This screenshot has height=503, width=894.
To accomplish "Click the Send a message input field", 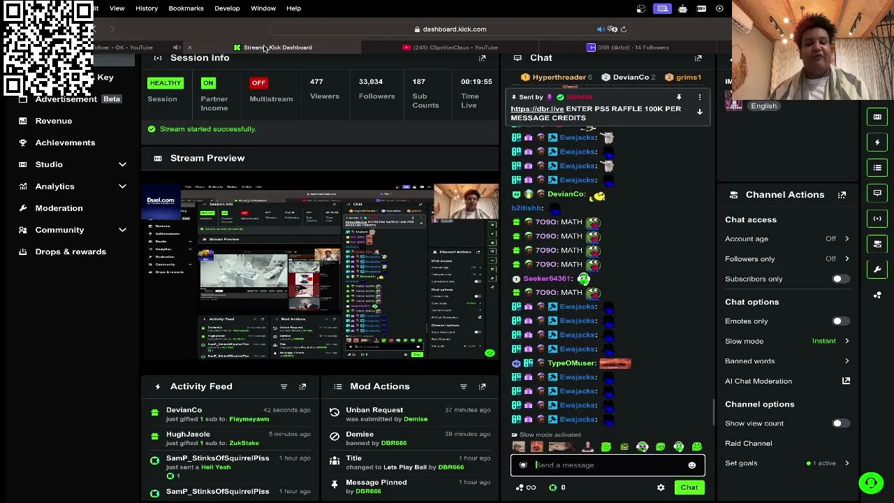I will click(608, 465).
